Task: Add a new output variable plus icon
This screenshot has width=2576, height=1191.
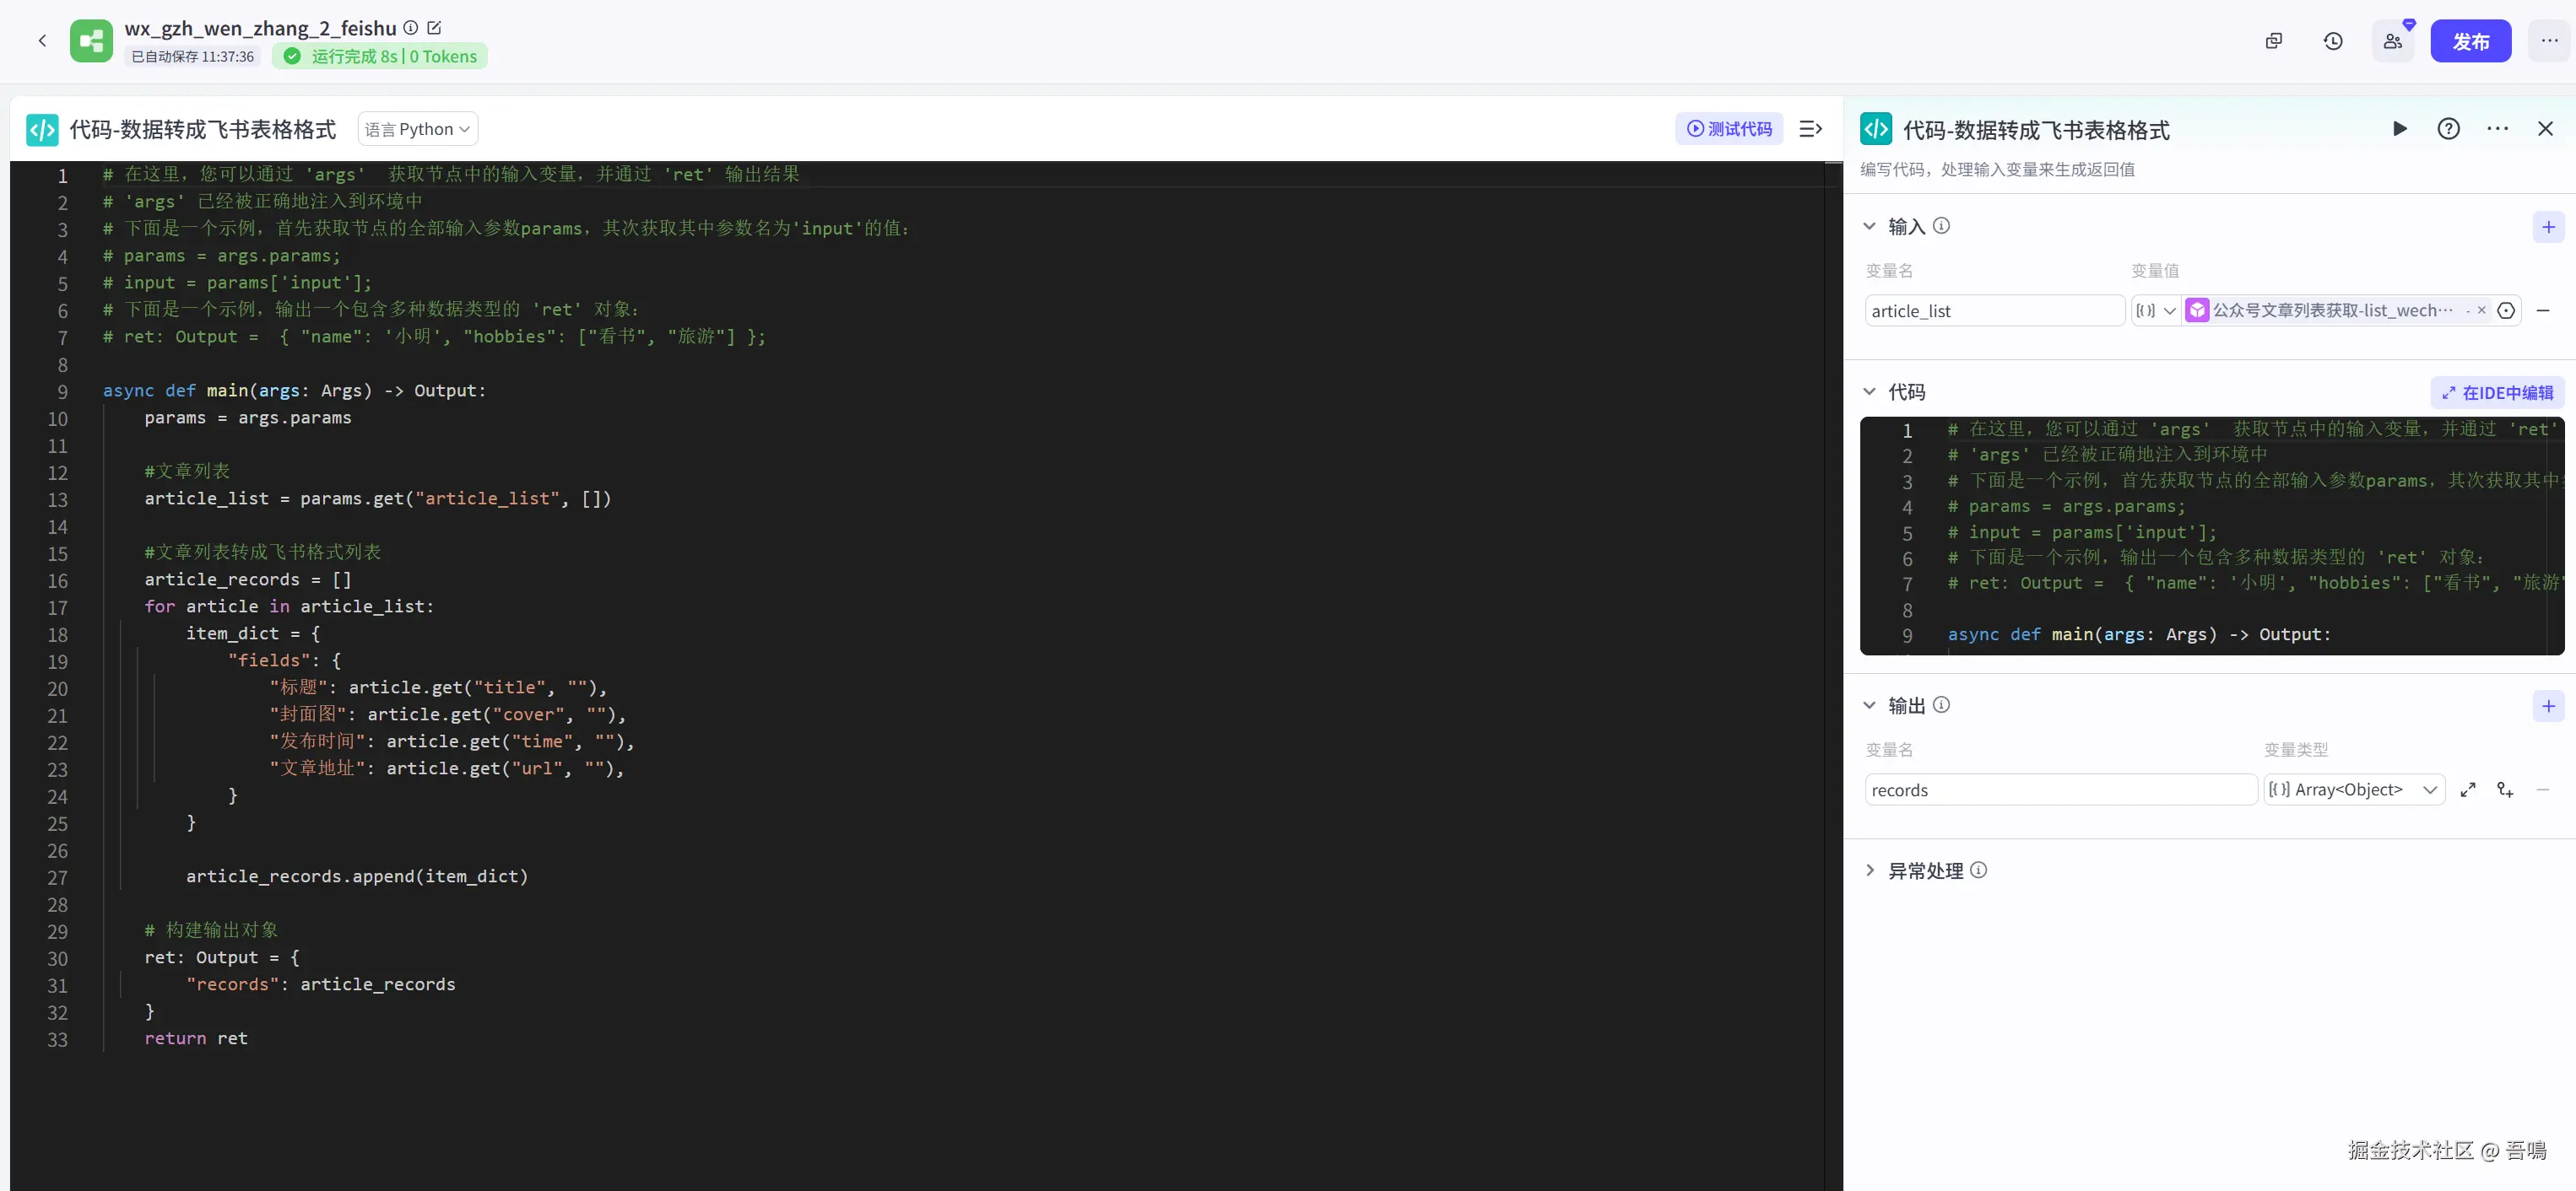Action: 2548,706
